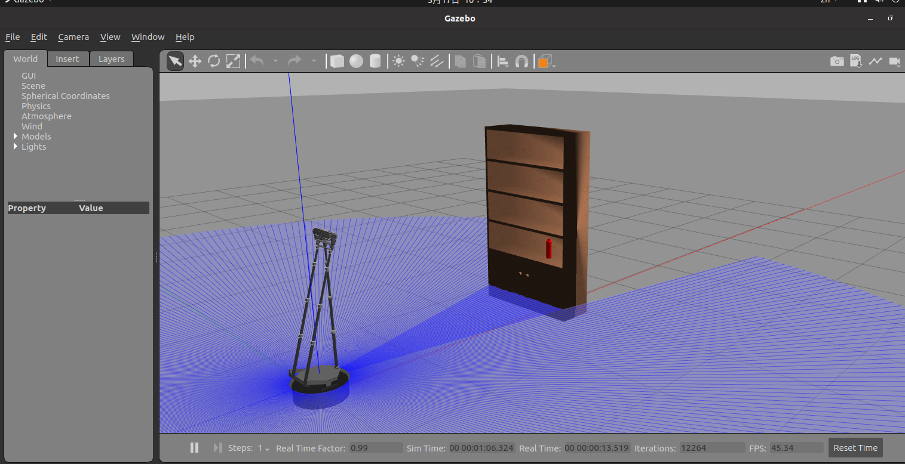
Task: Insert a sphere shape
Action: (x=356, y=61)
